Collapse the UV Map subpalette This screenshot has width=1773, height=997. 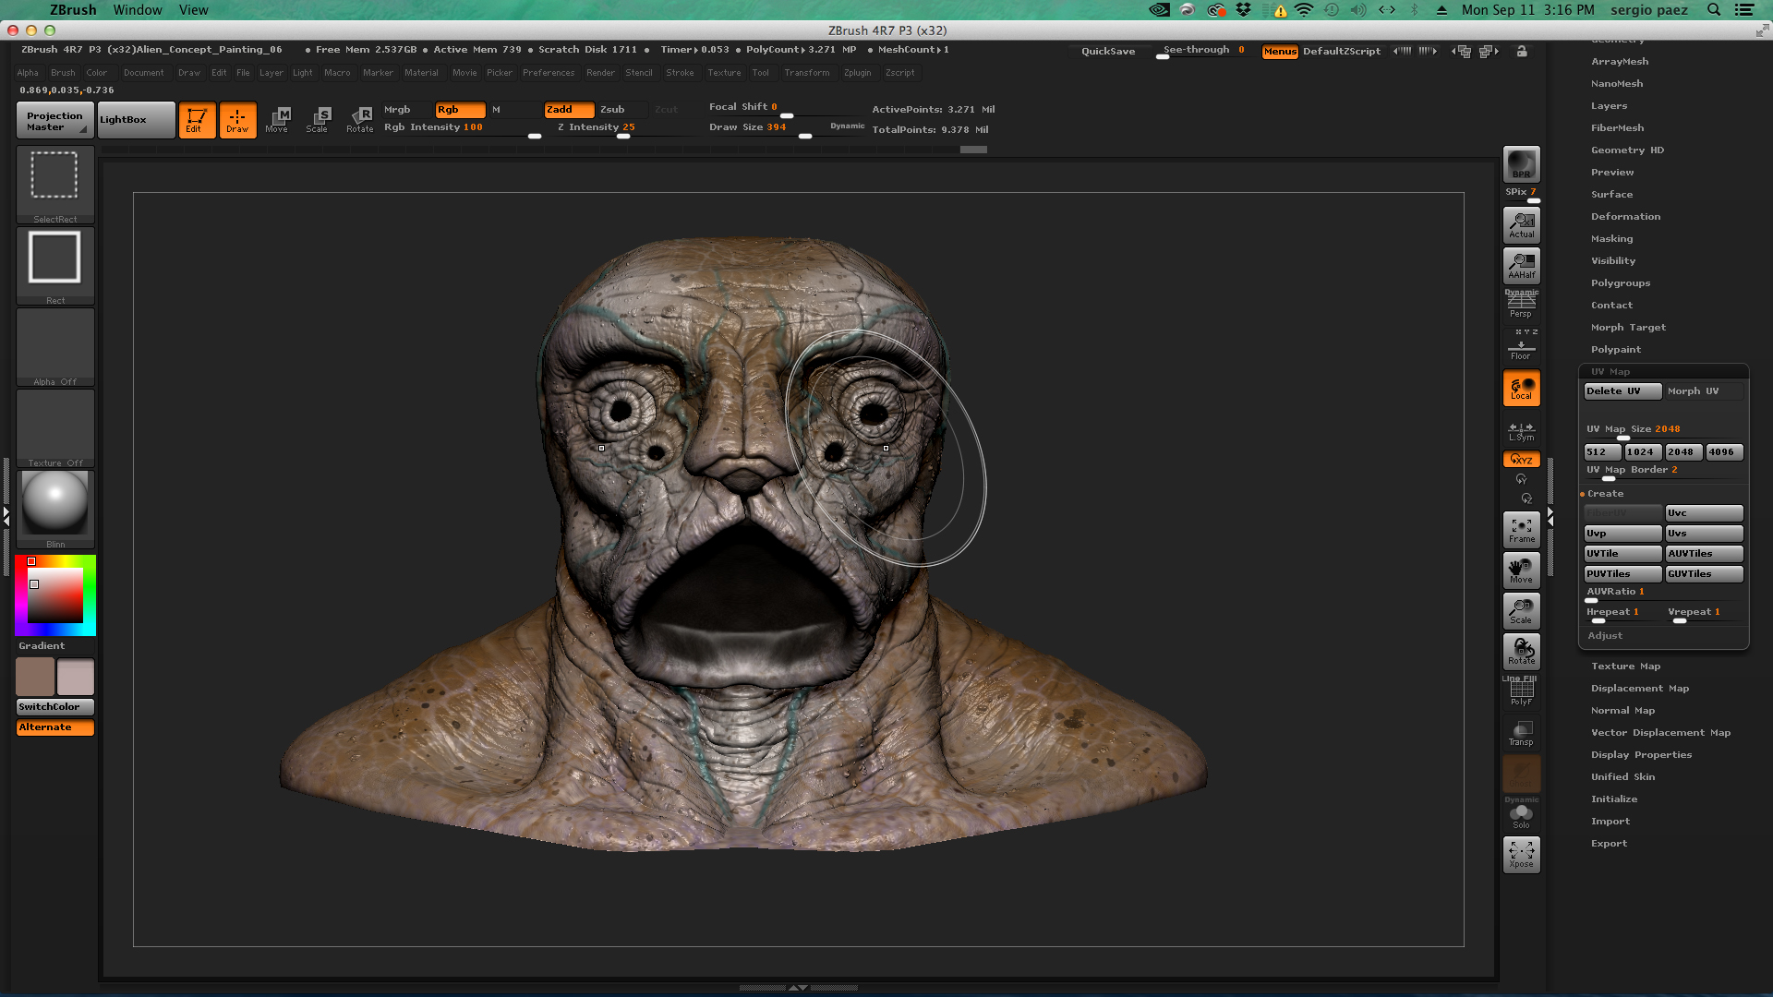click(x=1610, y=372)
